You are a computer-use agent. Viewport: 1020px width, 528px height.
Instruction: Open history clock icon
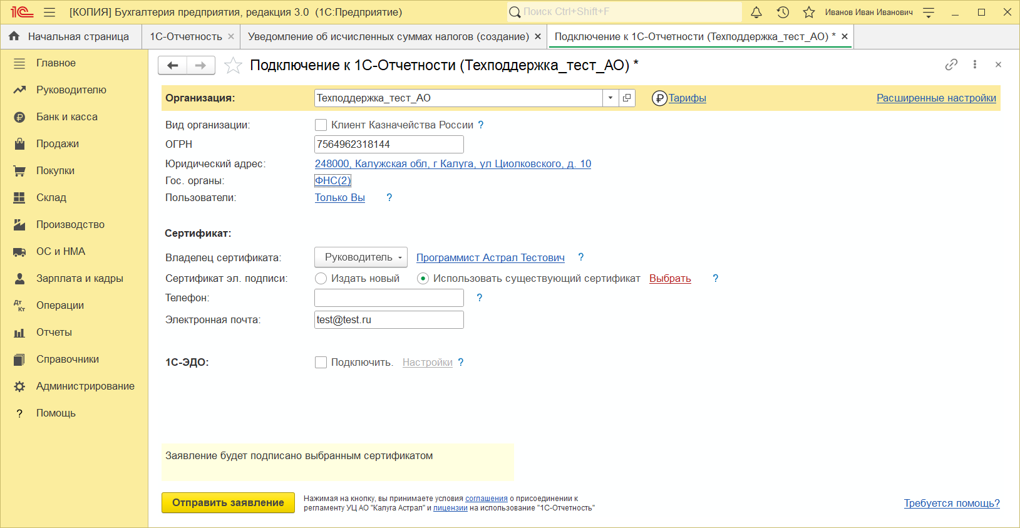pyautogui.click(x=783, y=12)
